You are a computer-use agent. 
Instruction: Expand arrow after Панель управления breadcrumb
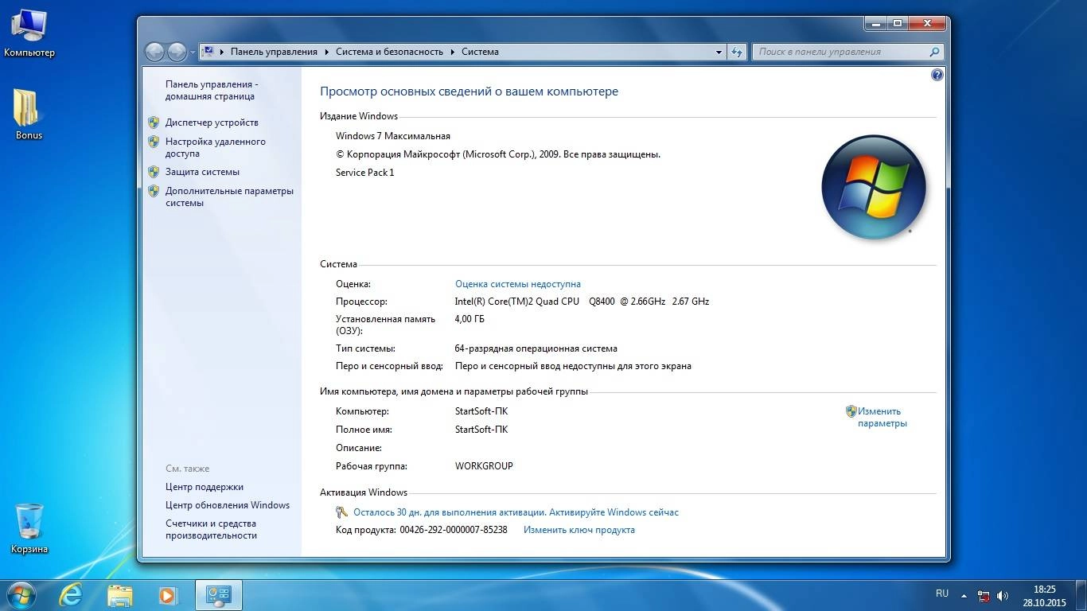click(x=325, y=52)
